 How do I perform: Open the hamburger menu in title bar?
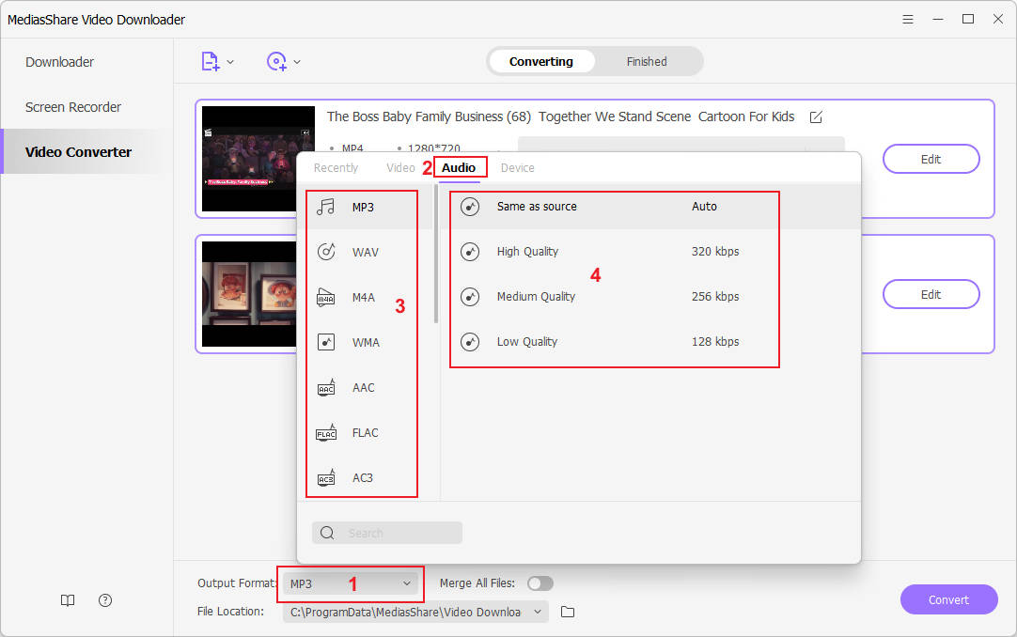907,20
